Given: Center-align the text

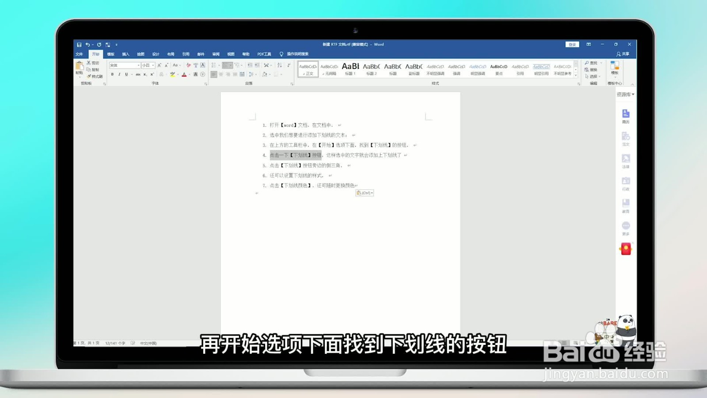Looking at the screenshot, I should click(x=221, y=74).
